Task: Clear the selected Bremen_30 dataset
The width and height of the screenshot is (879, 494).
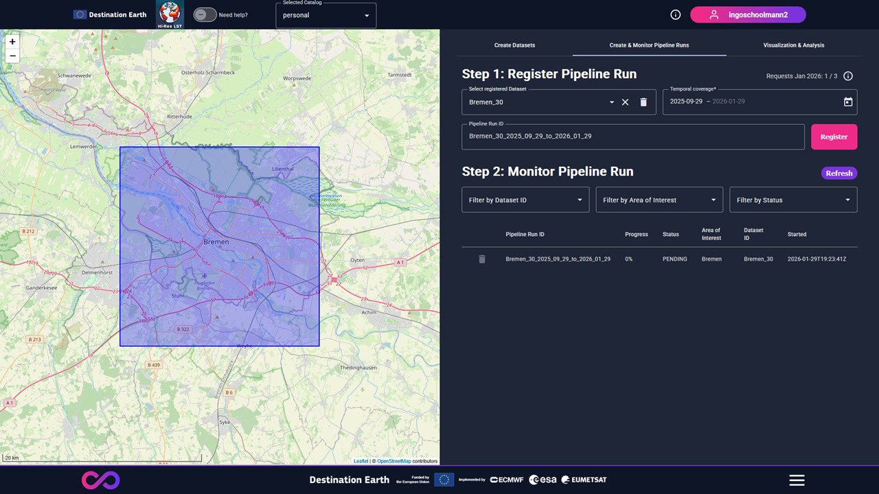Action: coord(625,102)
